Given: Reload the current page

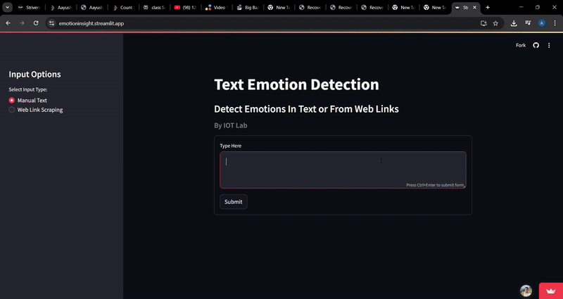Looking at the screenshot, I should pos(36,23).
